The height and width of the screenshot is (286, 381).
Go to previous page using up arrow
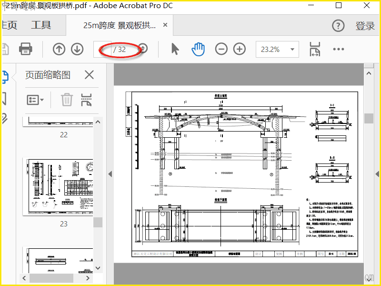tap(59, 49)
